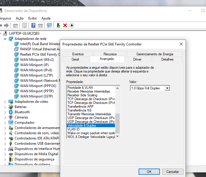Click the Adaptadores de vídeo icon
The image size is (206, 177).
[x=11, y=102]
